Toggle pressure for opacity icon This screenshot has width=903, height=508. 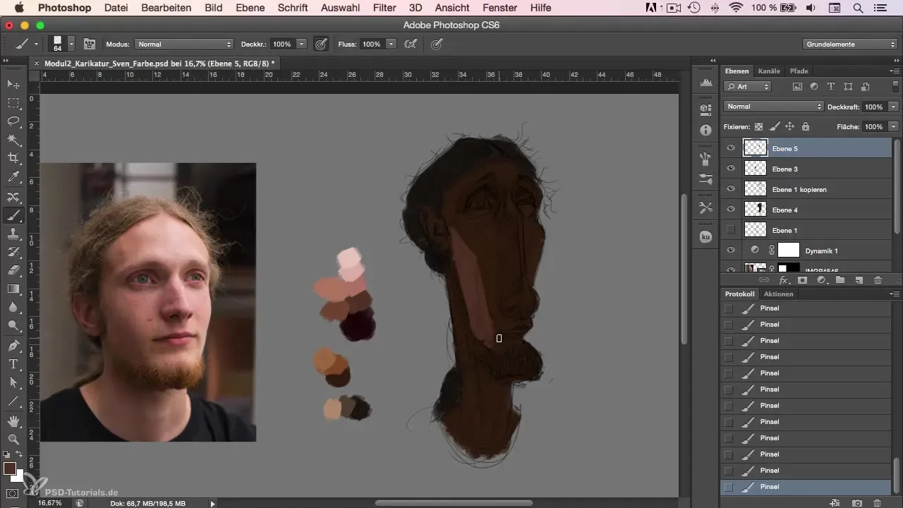[321, 44]
